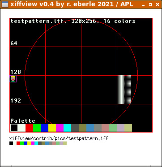Select the yellow swatch in the small strip below the path
This screenshot has width=162, height=167.
[x=29, y=143]
